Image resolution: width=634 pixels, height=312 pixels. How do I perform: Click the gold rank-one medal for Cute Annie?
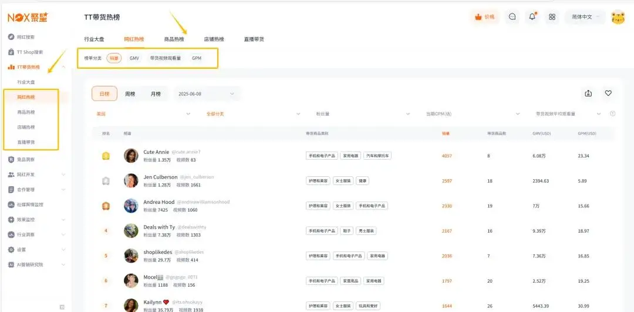click(106, 156)
